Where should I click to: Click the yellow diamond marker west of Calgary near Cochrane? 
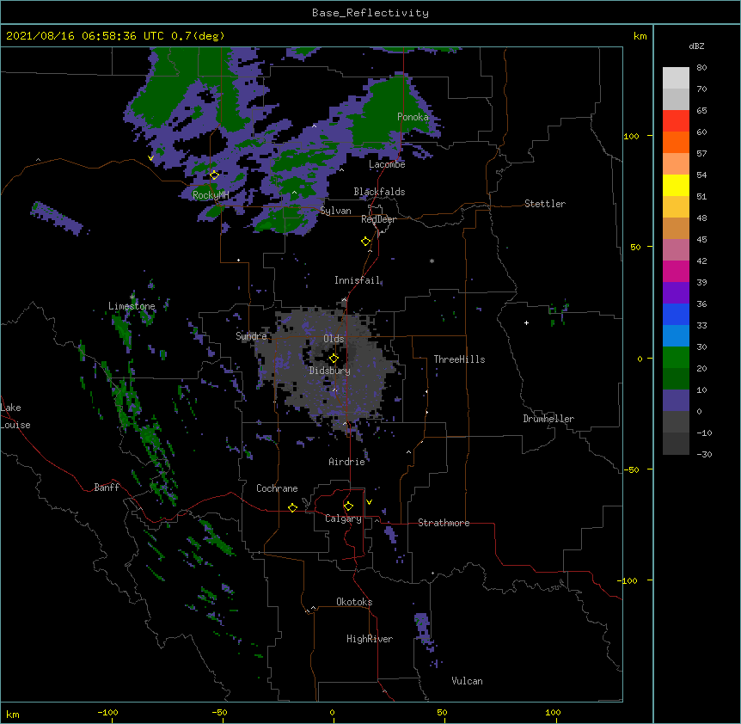[292, 507]
